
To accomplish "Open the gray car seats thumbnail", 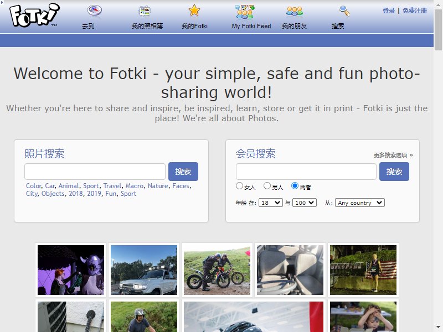I will pos(290,270).
